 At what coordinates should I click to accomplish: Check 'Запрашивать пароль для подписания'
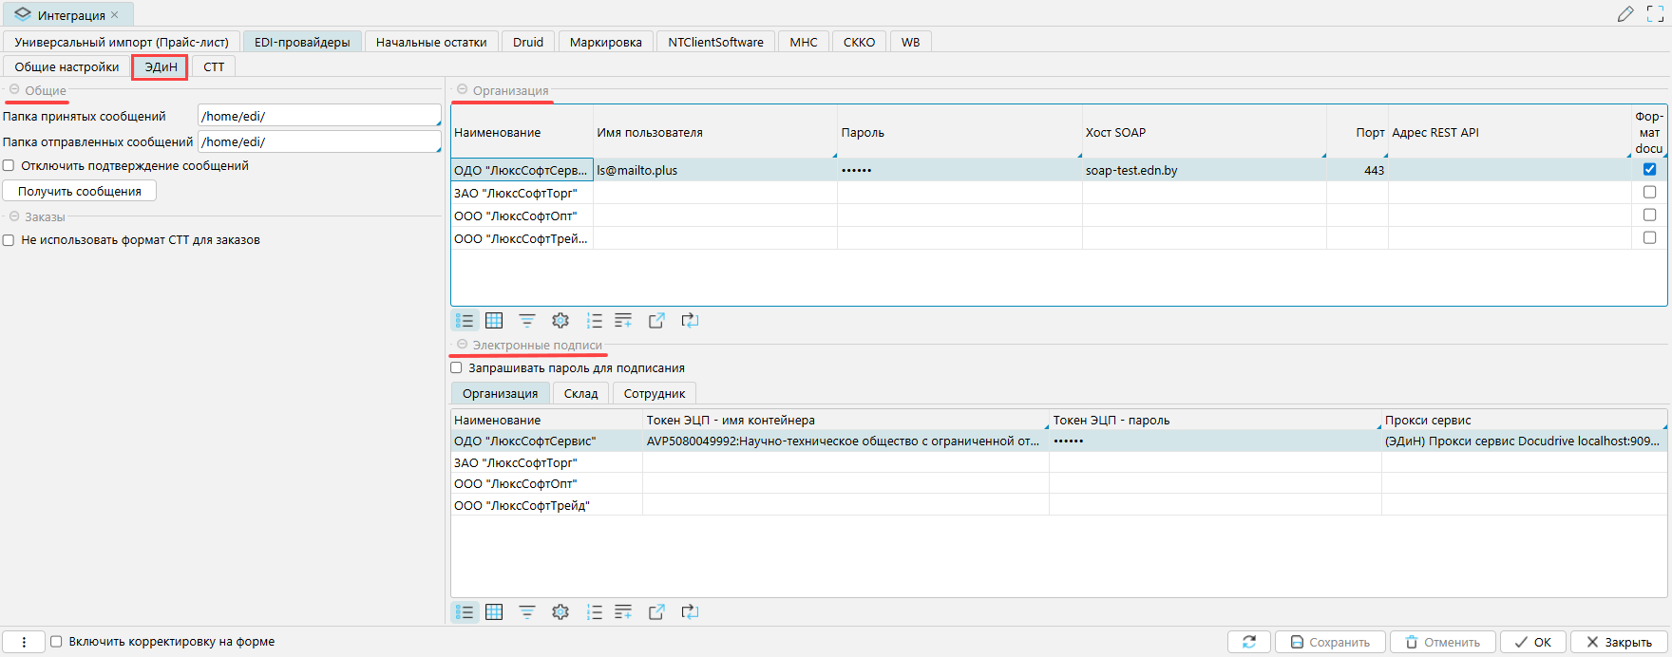[x=456, y=367]
